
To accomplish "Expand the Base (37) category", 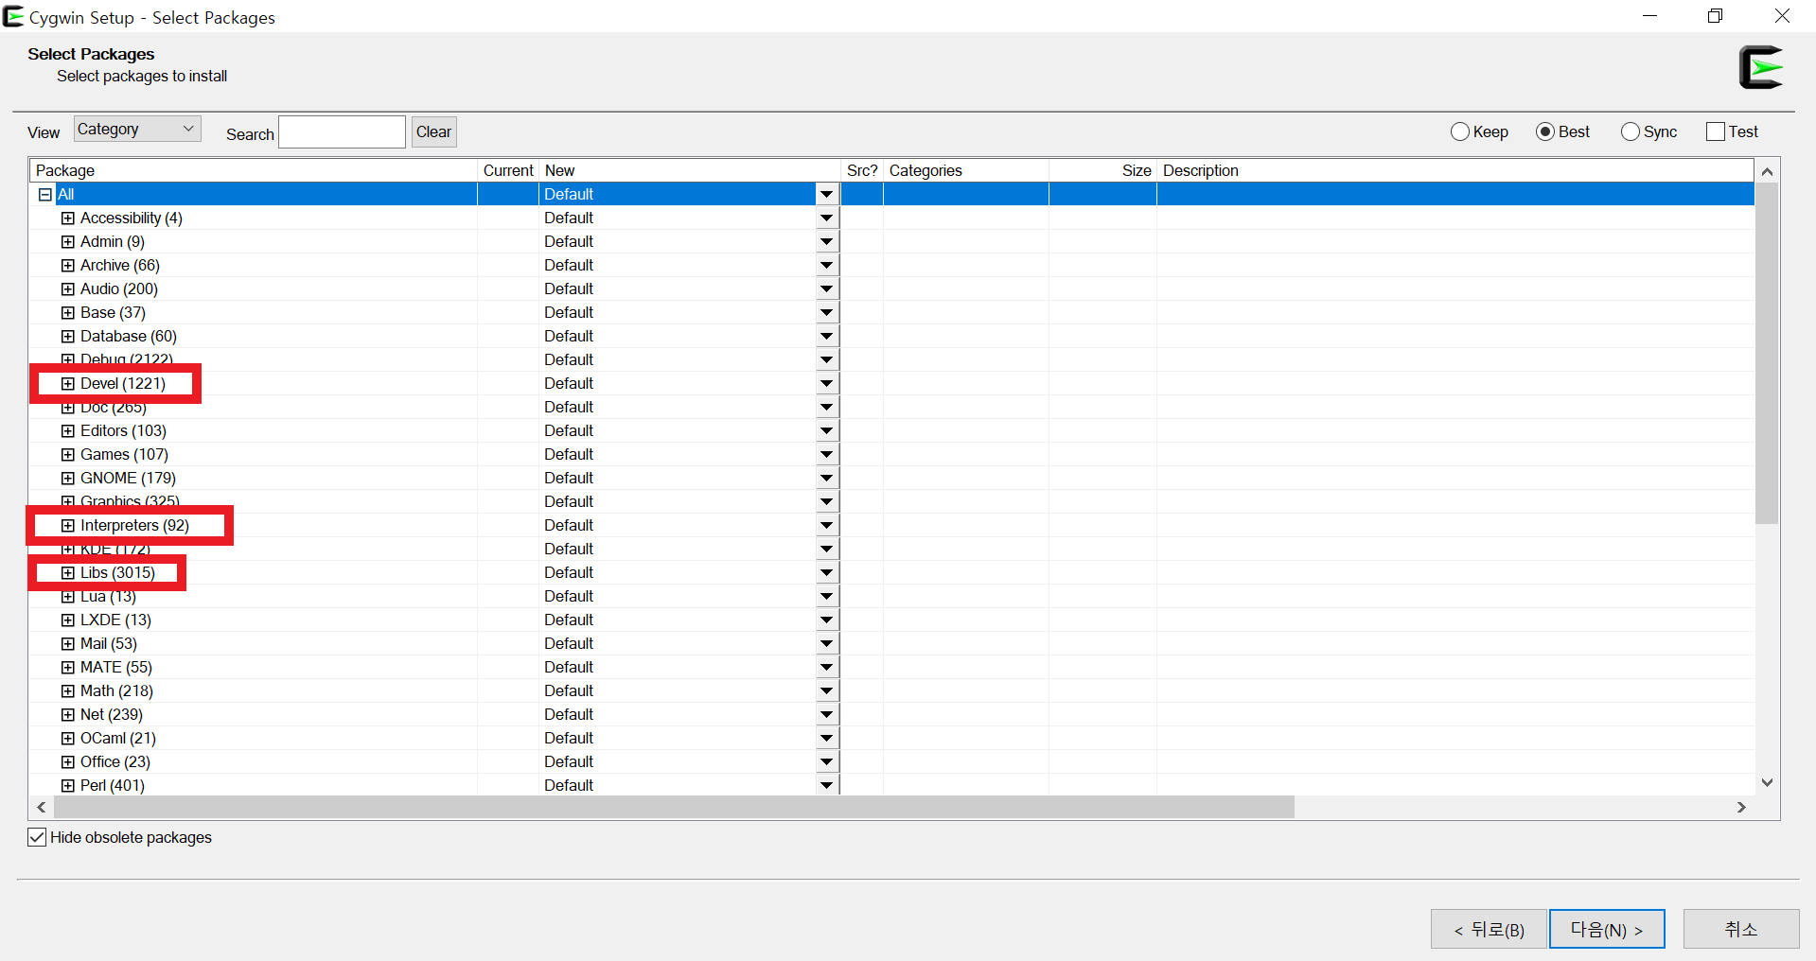I will [68, 313].
